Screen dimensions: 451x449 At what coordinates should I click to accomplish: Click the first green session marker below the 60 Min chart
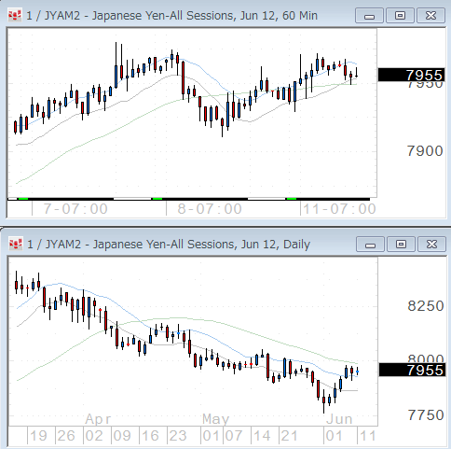click(x=23, y=199)
